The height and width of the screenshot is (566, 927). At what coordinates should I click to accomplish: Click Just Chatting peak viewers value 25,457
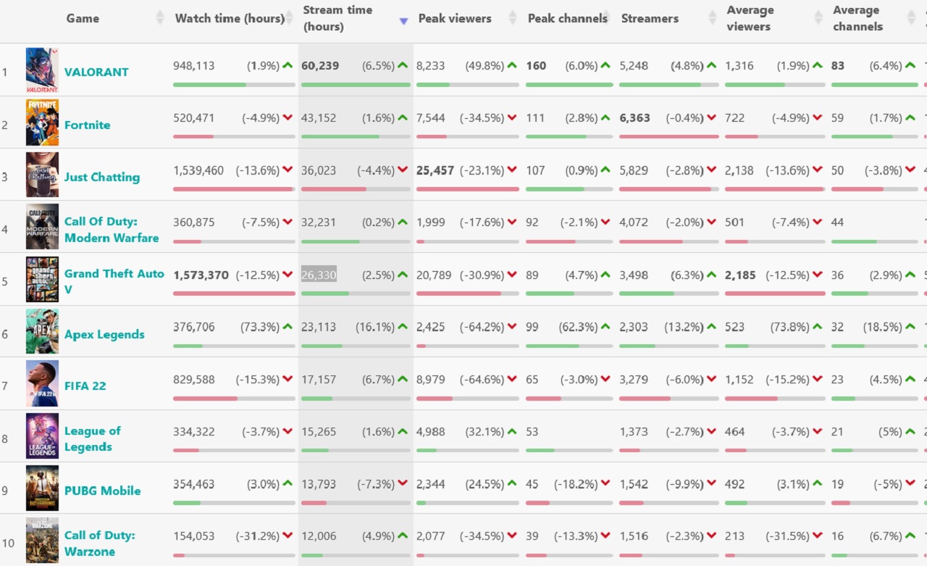coord(435,170)
